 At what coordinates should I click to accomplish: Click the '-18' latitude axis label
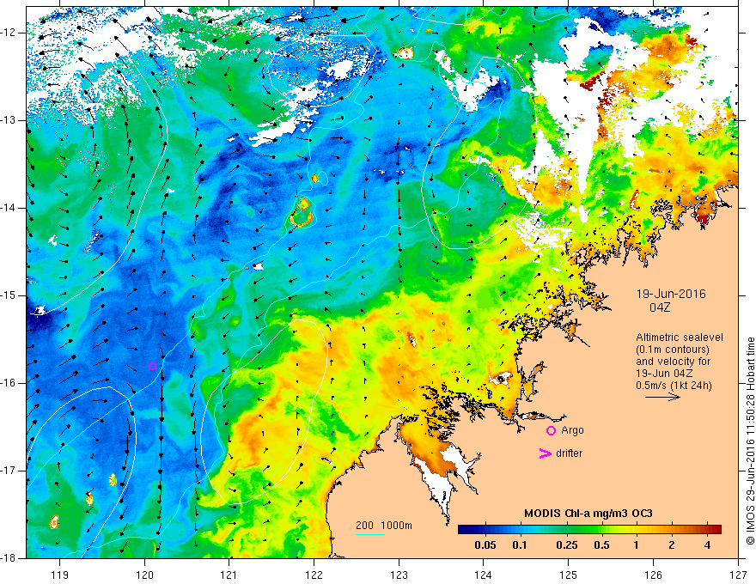[9, 558]
